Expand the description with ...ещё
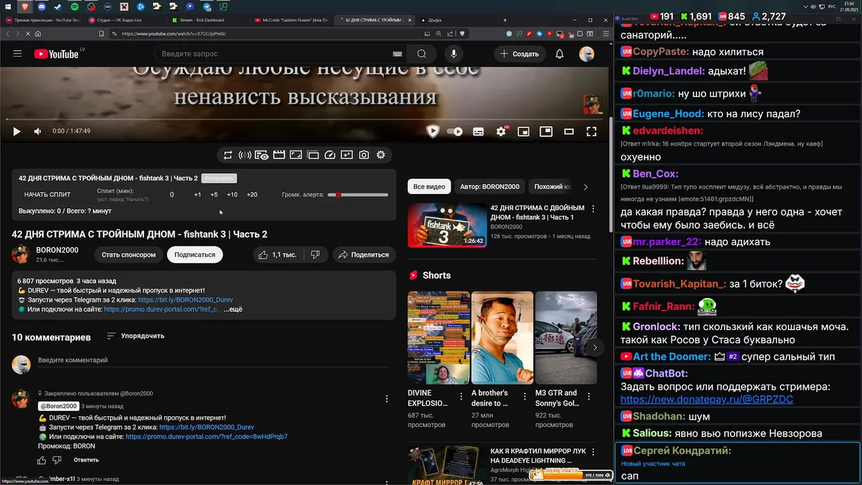Image resolution: width=862 pixels, height=485 pixels. (233, 309)
